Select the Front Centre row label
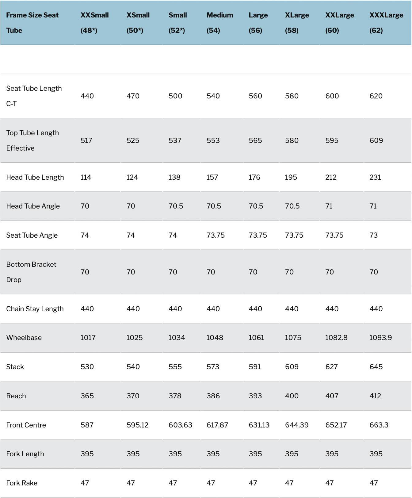 [x=26, y=425]
